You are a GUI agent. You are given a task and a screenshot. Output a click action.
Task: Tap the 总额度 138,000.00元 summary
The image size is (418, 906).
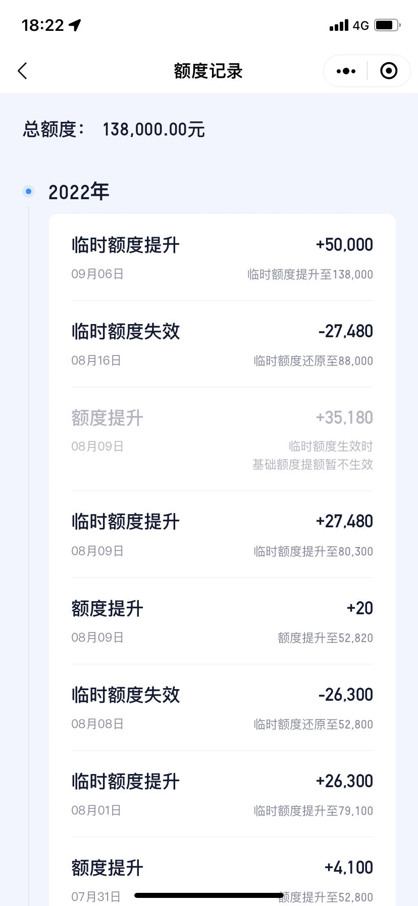[x=114, y=129]
